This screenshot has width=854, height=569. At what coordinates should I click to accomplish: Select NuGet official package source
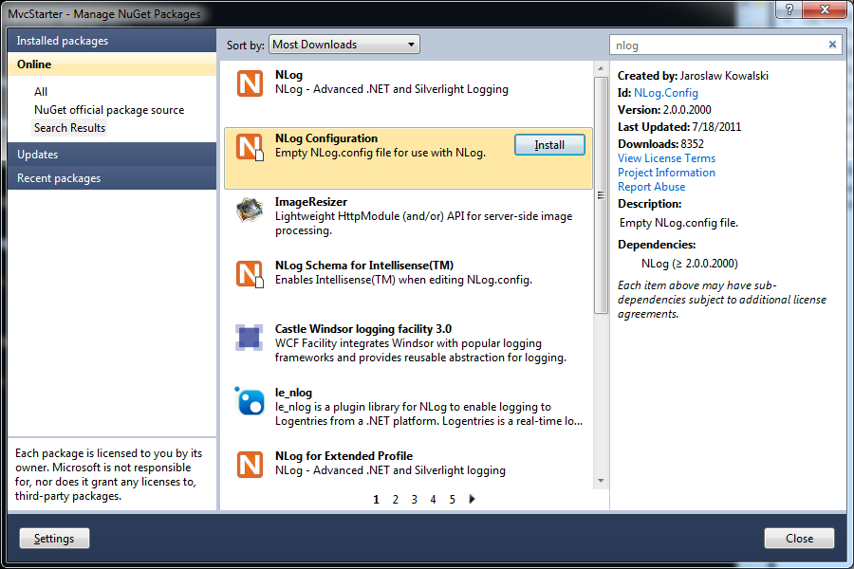point(109,109)
